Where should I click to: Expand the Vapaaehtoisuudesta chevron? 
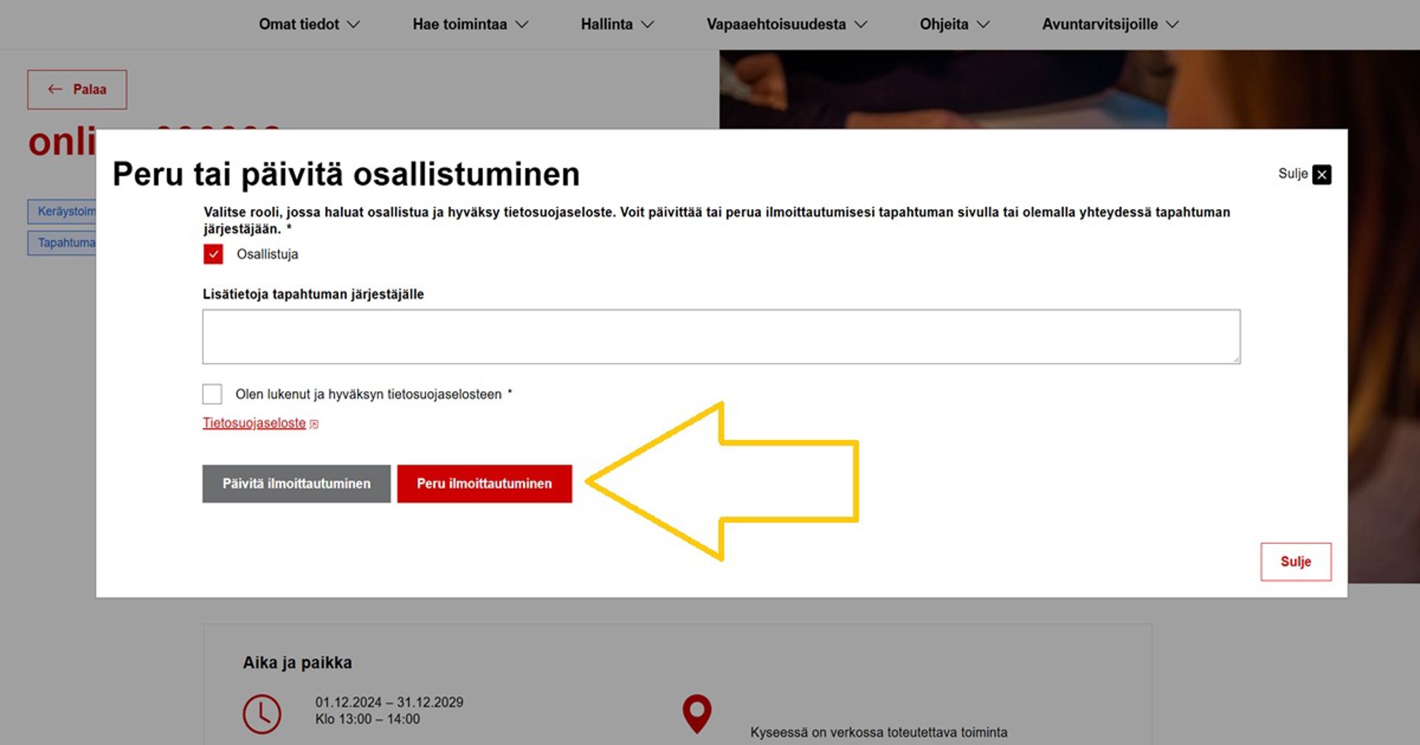point(861,24)
